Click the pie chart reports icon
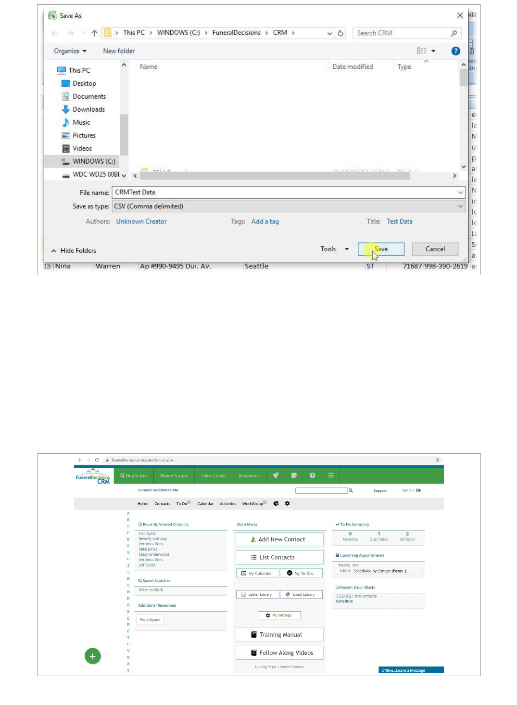 276,503
